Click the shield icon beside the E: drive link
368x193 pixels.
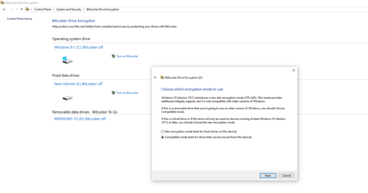click(x=113, y=93)
